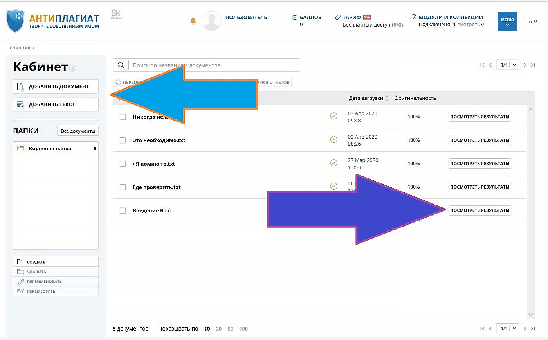Click ПЕРЕМЕСТИТЬ folder button
Viewport: 548px width, 340px height.
pyautogui.click(x=56, y=291)
